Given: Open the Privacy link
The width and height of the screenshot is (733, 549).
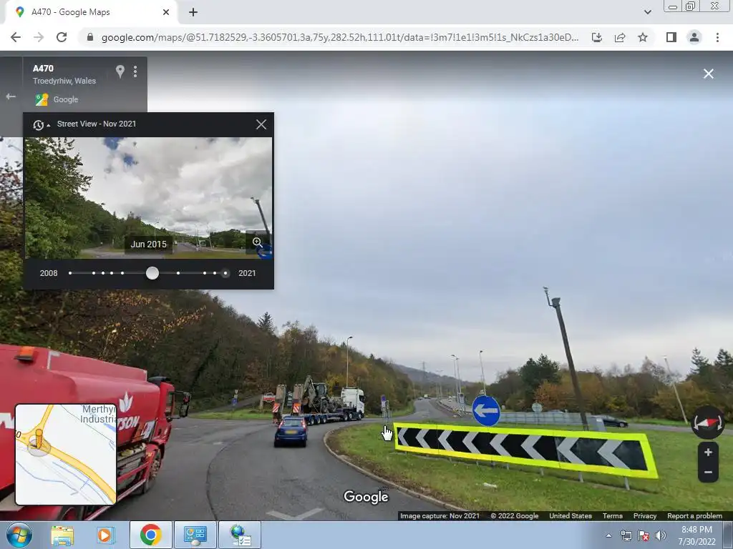Looking at the screenshot, I should 645,516.
